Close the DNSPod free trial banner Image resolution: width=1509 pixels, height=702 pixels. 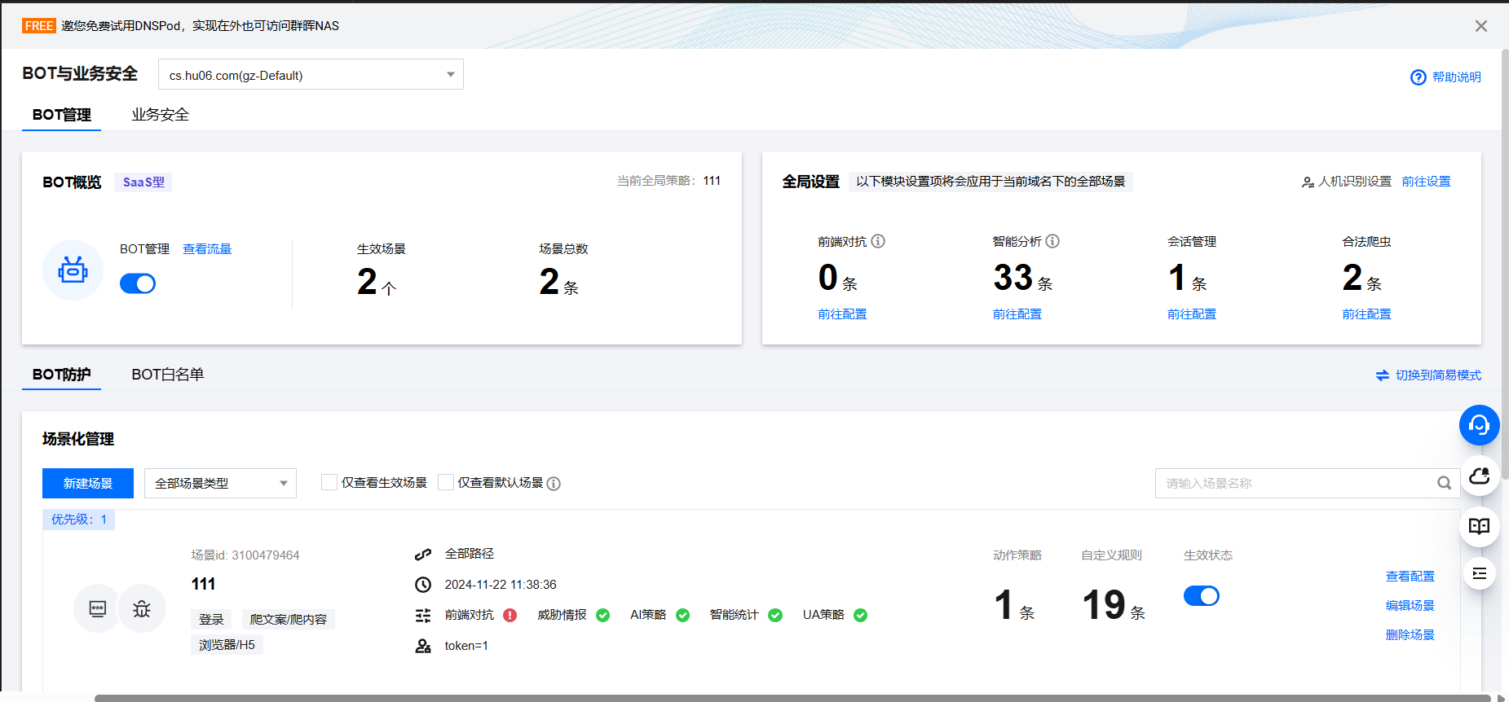[x=1481, y=26]
